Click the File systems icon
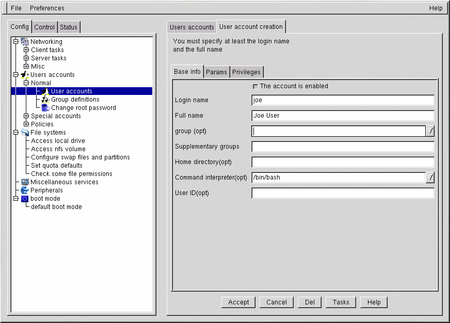The image size is (450, 323). pos(25,133)
